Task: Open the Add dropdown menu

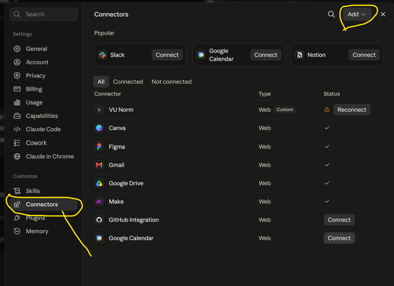Action: point(357,14)
